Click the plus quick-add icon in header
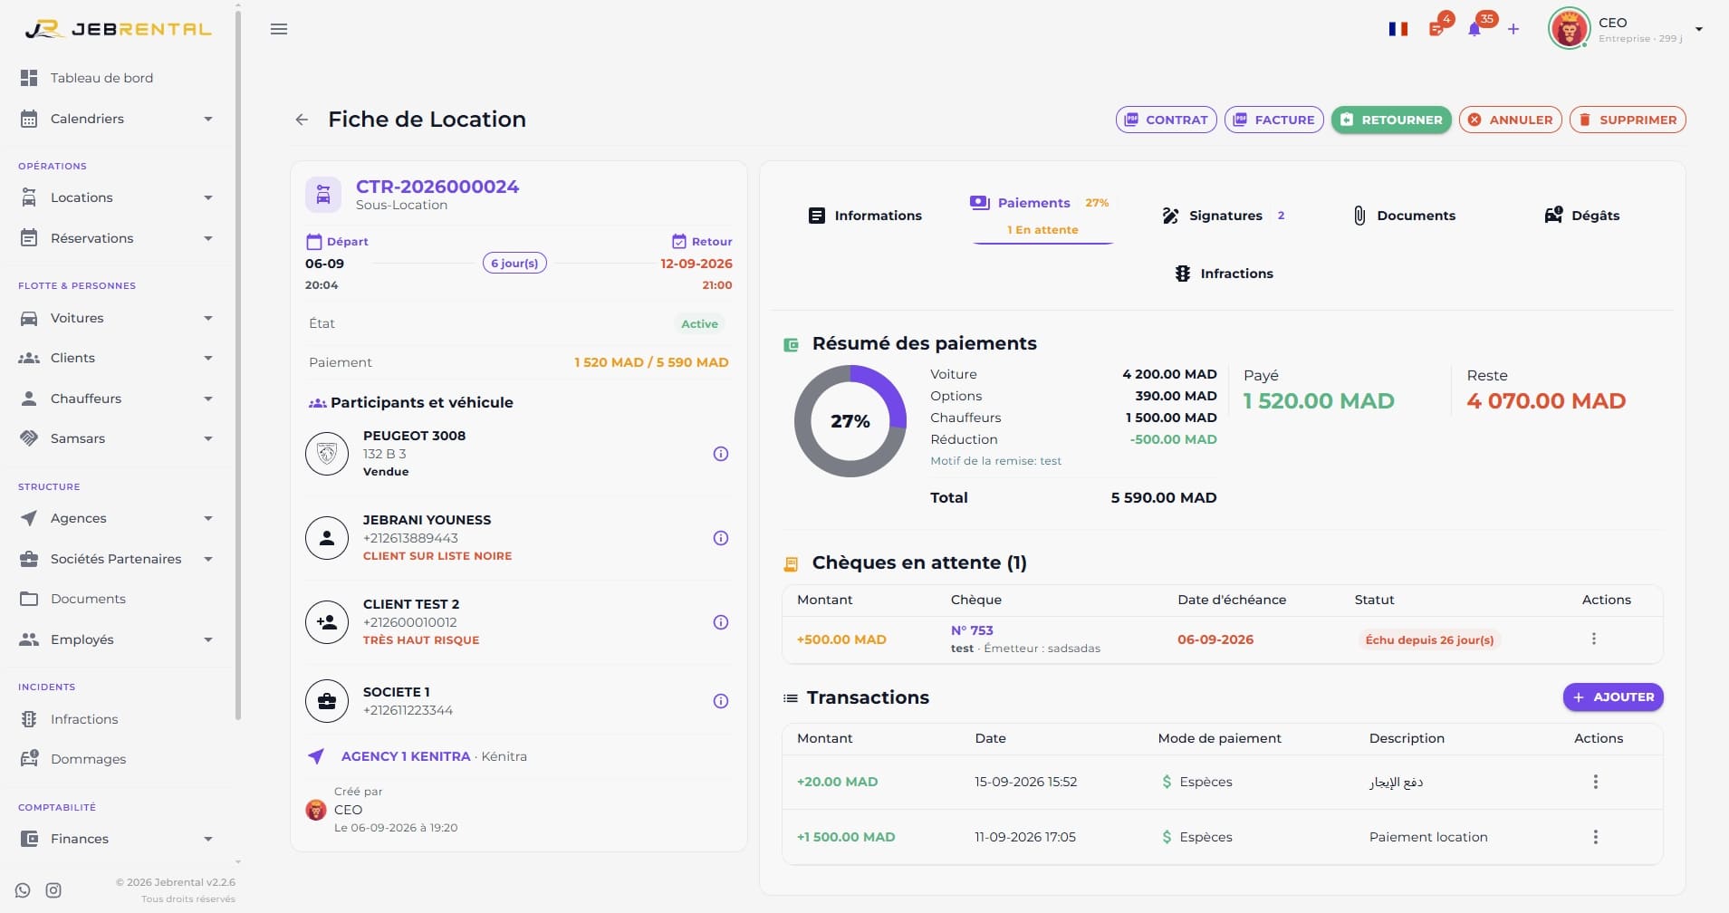This screenshot has width=1729, height=913. [x=1513, y=29]
